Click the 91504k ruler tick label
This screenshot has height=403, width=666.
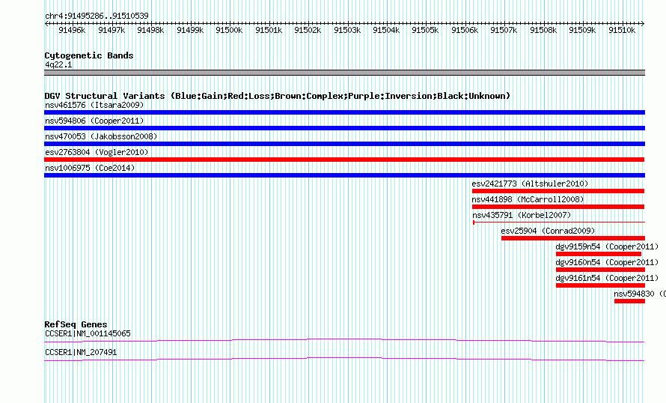[386, 30]
